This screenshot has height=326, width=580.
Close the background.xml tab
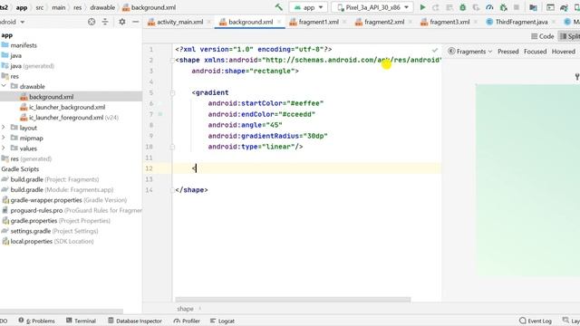(x=279, y=22)
